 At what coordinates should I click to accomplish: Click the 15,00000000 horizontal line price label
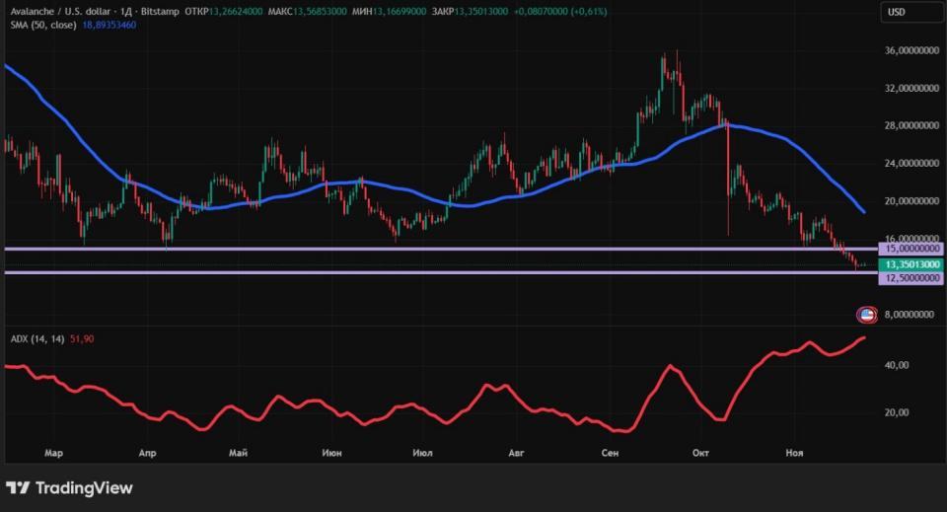point(908,251)
